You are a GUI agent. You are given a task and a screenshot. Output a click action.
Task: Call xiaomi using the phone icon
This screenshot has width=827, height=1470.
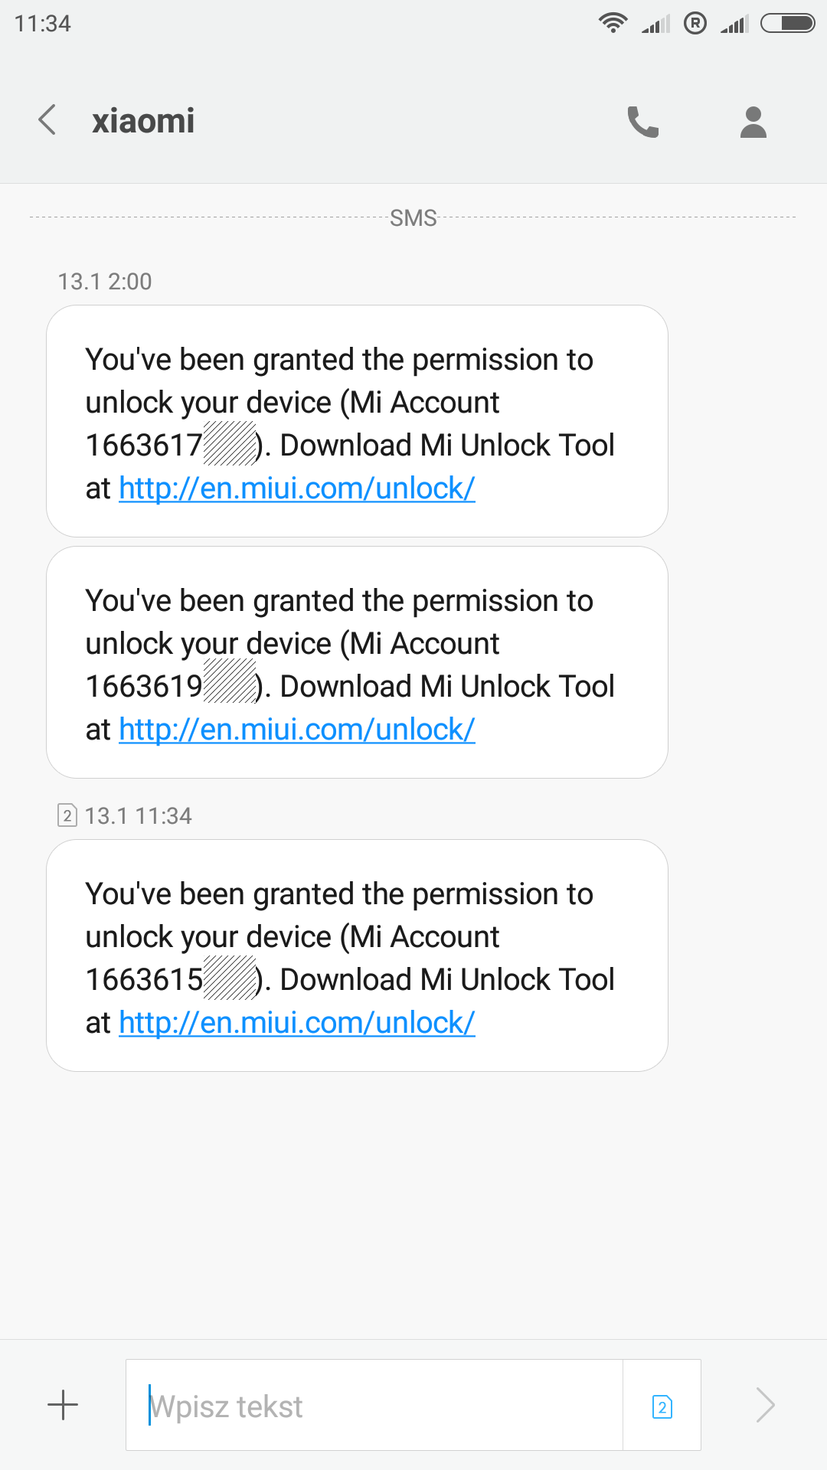pos(642,122)
